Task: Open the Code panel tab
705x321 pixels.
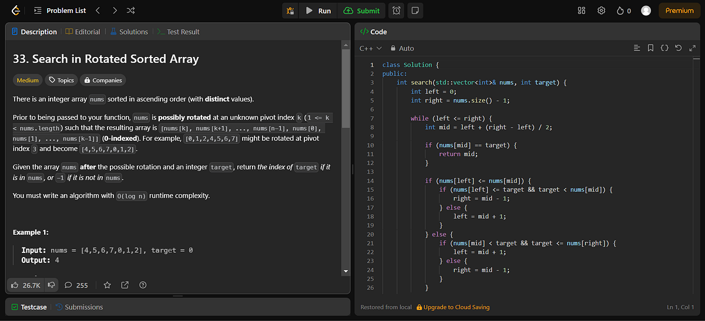Action: point(373,32)
